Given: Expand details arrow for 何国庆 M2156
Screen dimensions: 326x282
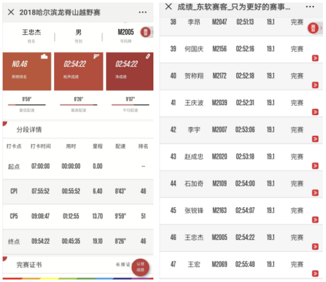Looking at the screenshot, I should click(x=315, y=58).
